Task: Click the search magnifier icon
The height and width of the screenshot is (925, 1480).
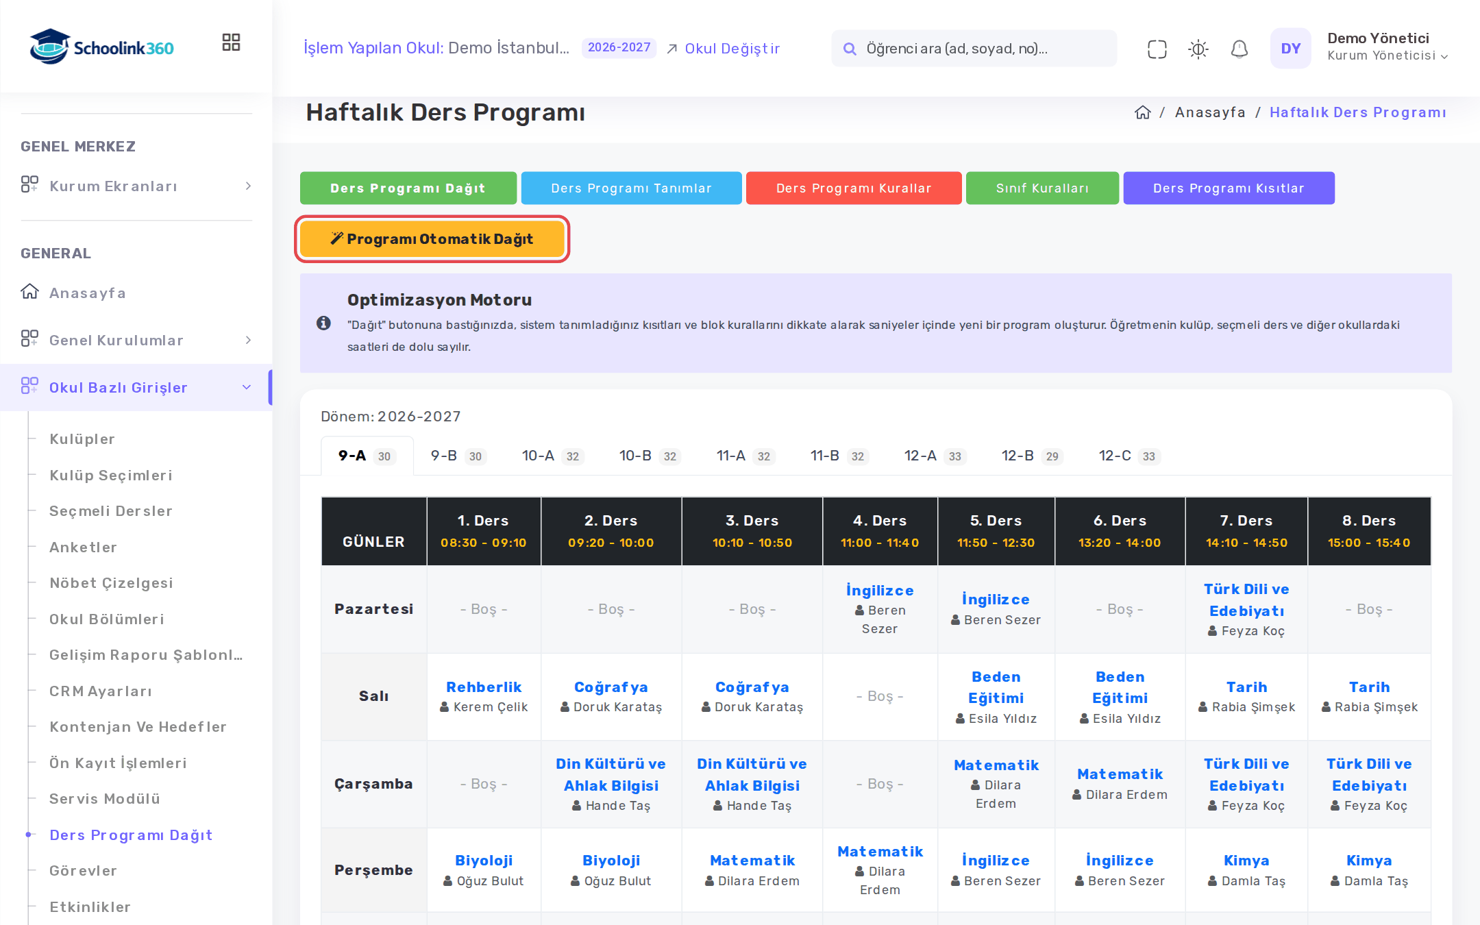Action: [850, 49]
